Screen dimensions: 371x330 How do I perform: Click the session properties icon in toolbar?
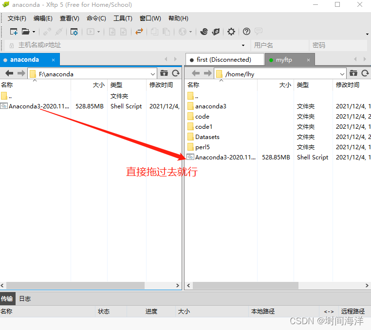click(74, 32)
